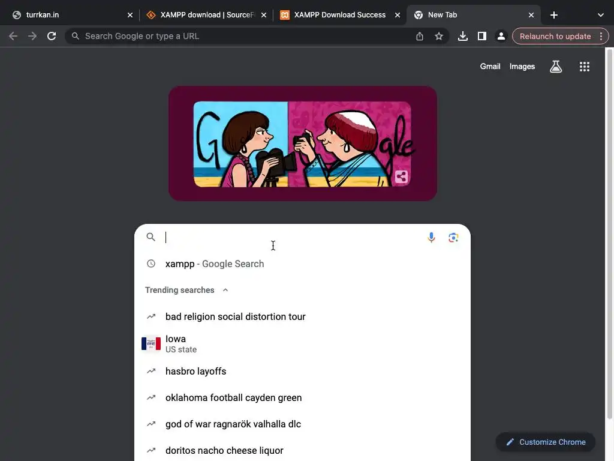Select god of war ragnarök valhalla dlc

(302, 424)
